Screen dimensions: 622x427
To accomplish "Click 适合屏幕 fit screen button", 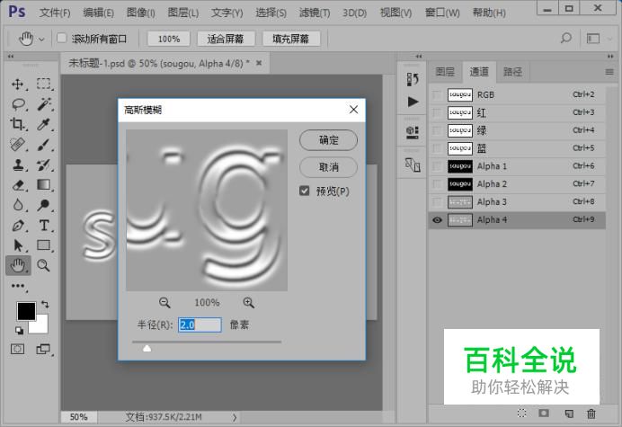I will (226, 39).
